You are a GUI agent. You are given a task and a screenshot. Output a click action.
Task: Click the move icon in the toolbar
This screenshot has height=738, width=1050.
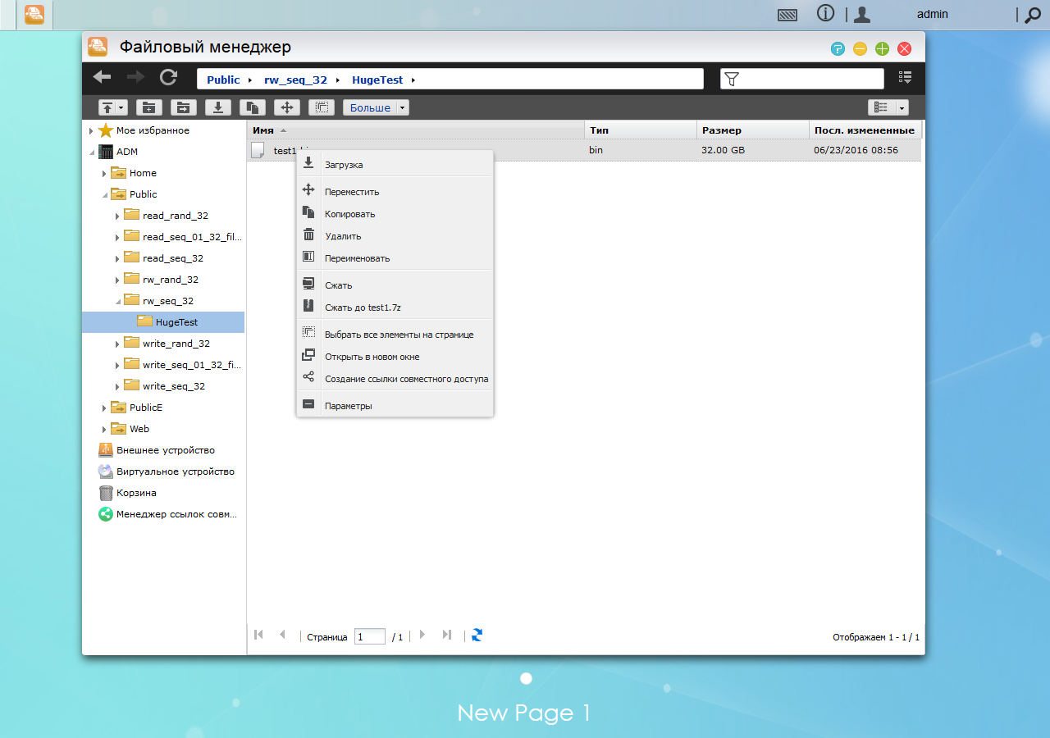pyautogui.click(x=286, y=107)
